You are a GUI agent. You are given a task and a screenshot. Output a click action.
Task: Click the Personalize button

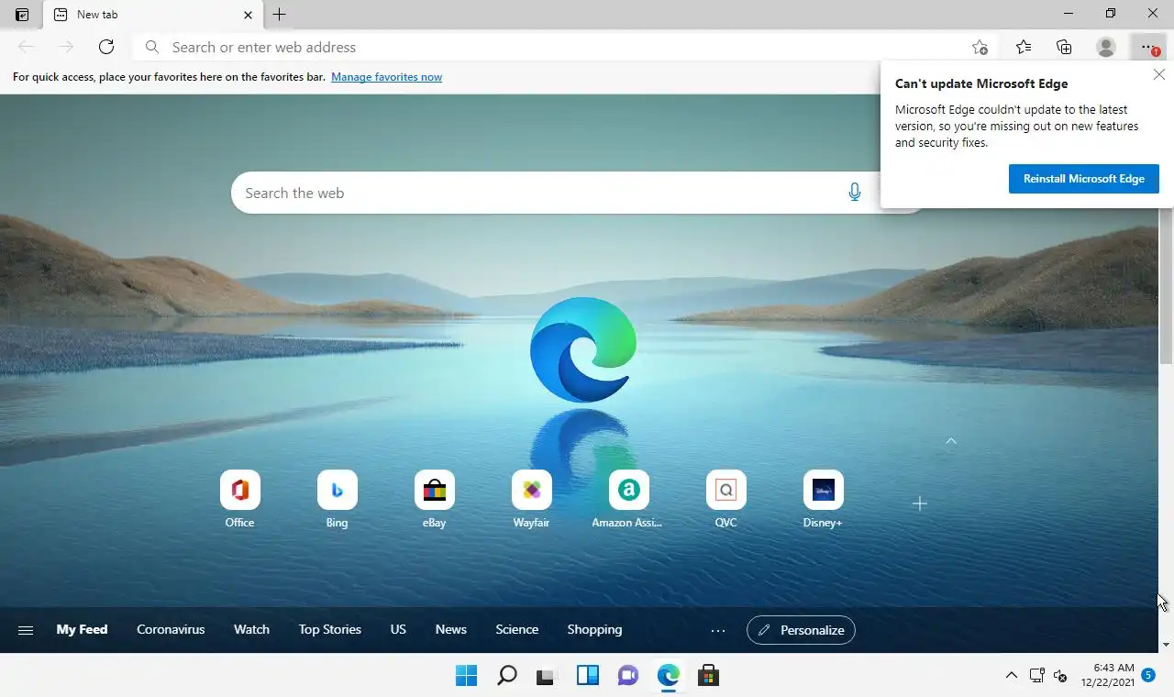[801, 630]
